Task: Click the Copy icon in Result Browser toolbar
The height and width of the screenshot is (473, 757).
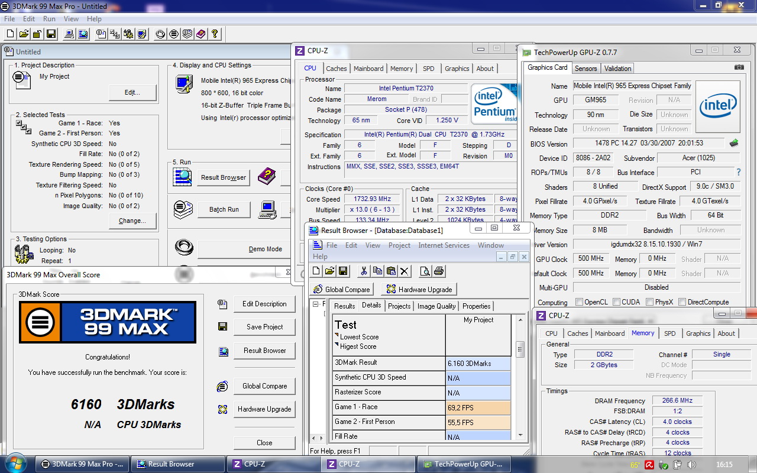Action: pyautogui.click(x=377, y=271)
